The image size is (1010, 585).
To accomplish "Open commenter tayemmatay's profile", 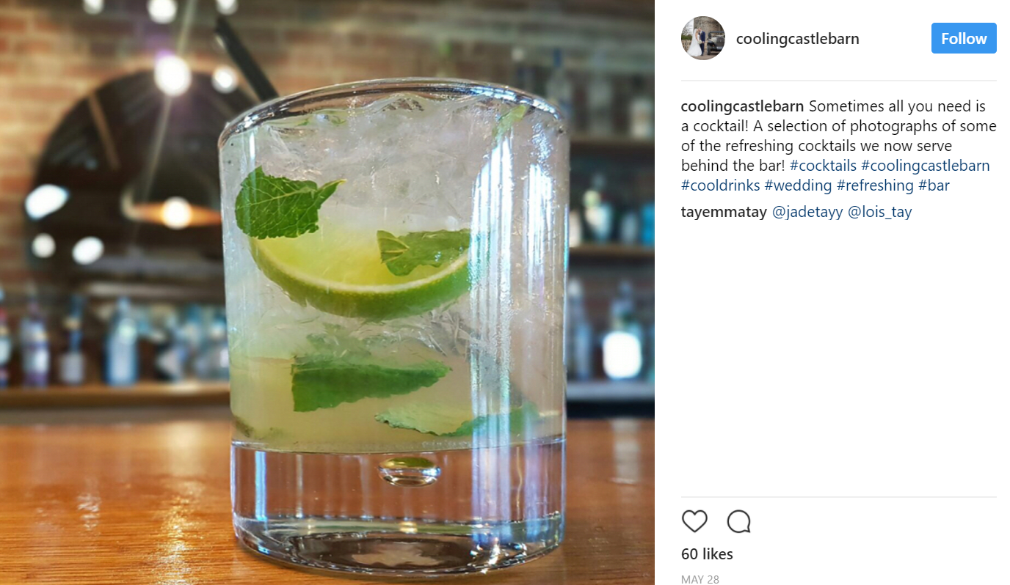I will 724,213.
